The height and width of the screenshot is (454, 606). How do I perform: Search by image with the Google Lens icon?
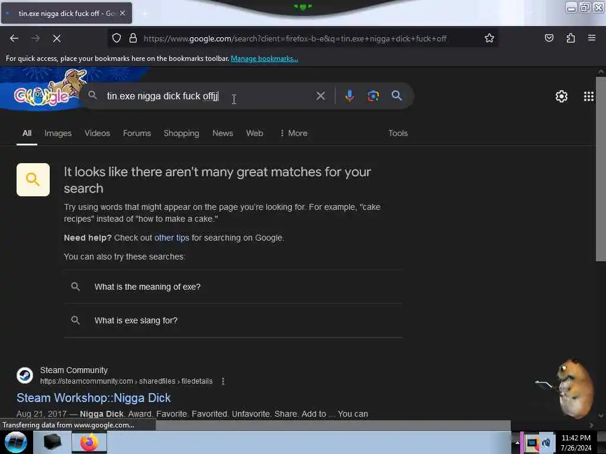click(373, 96)
